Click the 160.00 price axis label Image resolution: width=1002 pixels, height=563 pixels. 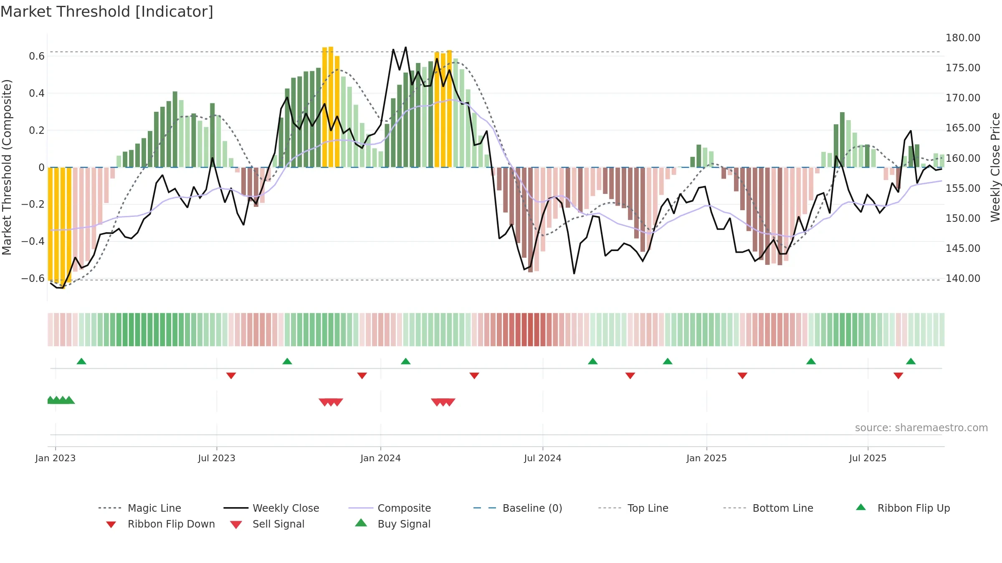[x=963, y=158]
